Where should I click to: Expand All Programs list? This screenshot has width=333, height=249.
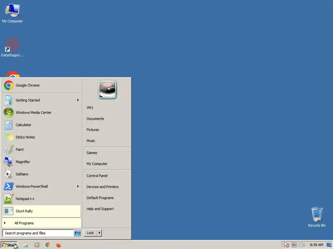click(x=42, y=223)
